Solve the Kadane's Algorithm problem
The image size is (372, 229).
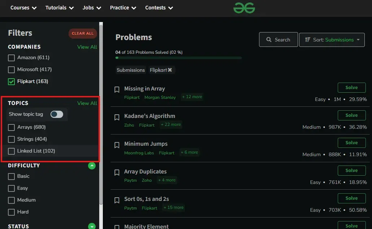[351, 115]
